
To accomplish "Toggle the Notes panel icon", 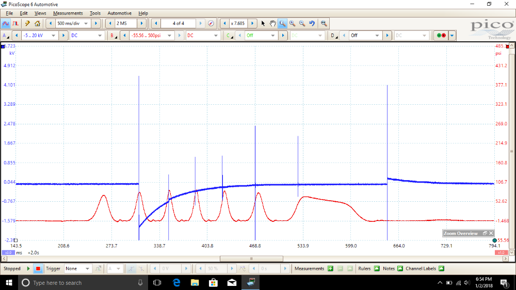I will (400, 269).
